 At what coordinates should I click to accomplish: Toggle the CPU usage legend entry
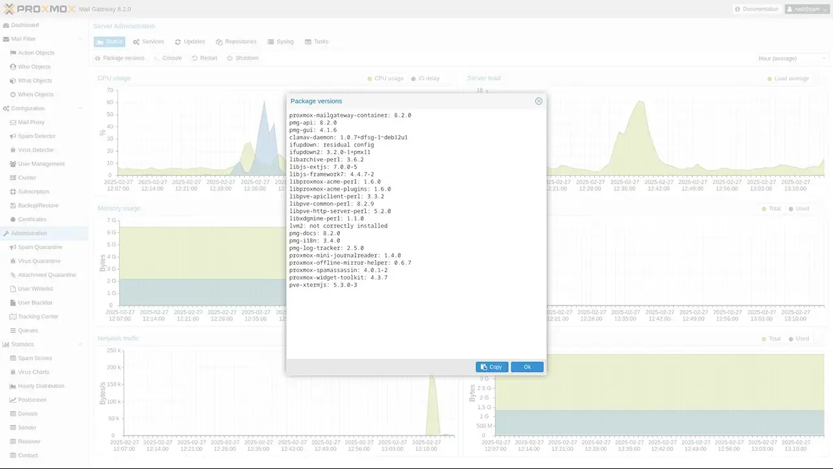tap(385, 78)
